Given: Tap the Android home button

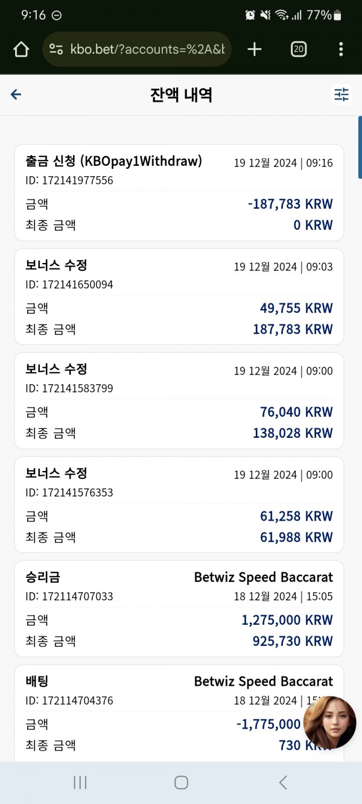Looking at the screenshot, I should [x=181, y=782].
